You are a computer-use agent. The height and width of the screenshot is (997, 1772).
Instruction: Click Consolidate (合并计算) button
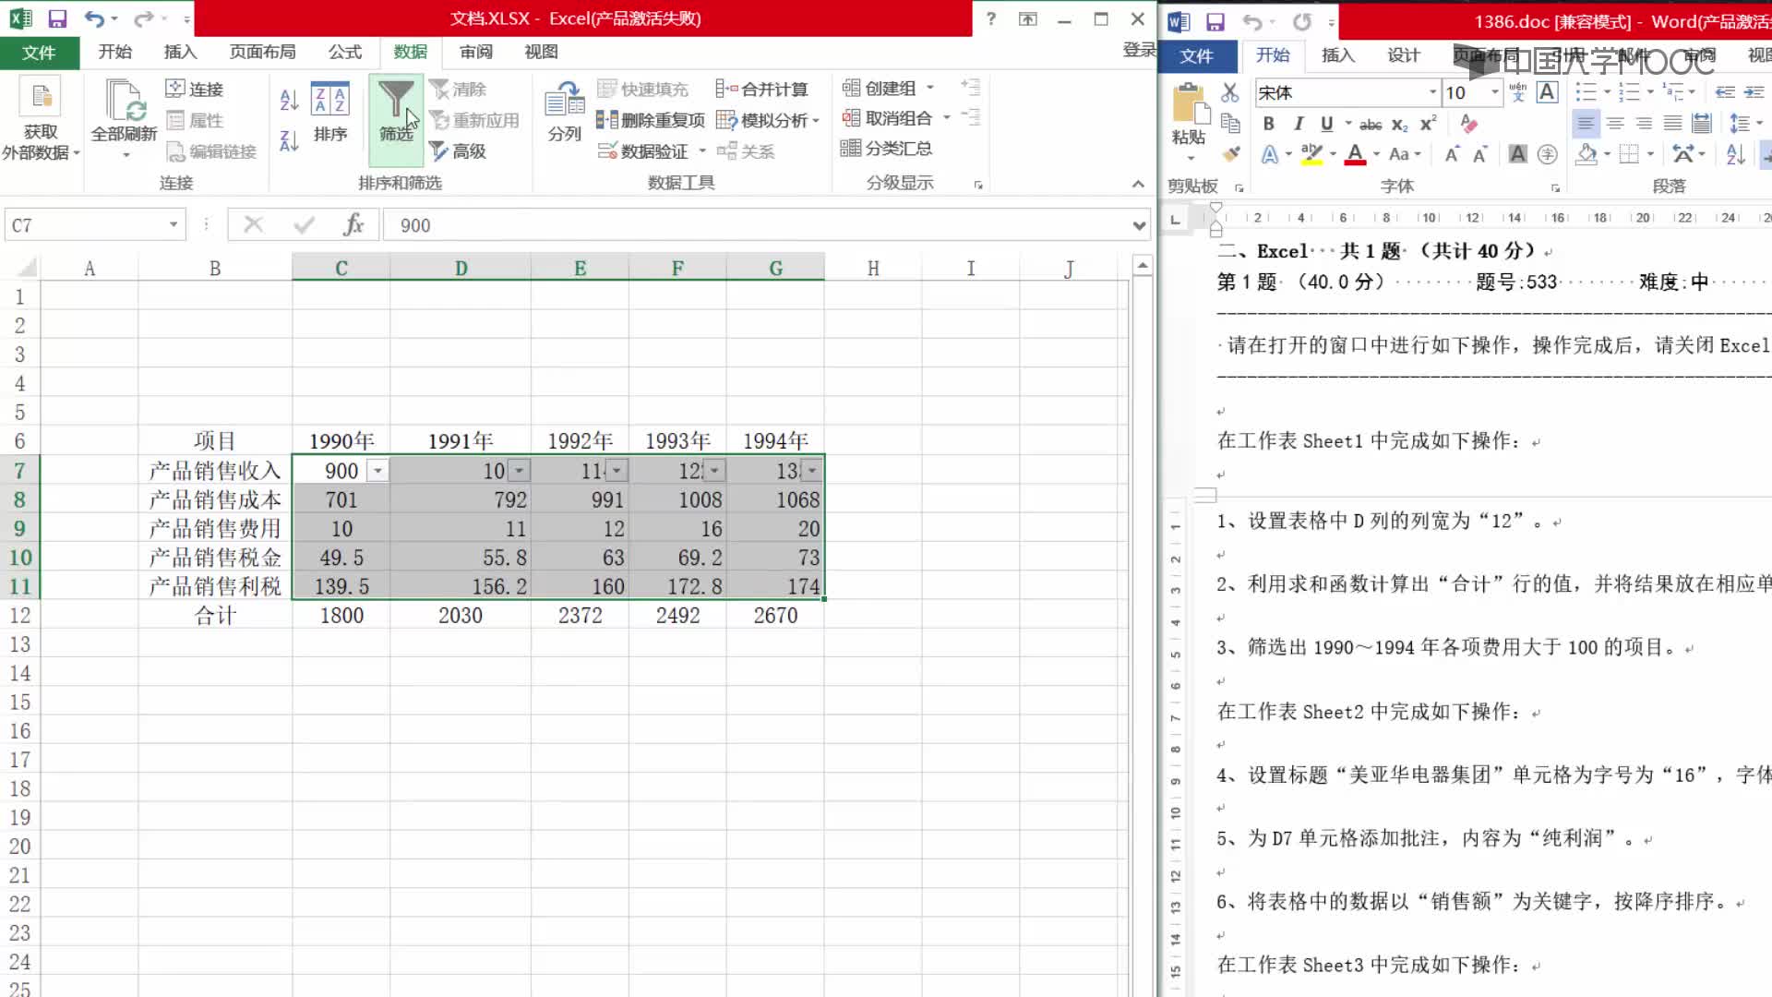[x=762, y=89]
